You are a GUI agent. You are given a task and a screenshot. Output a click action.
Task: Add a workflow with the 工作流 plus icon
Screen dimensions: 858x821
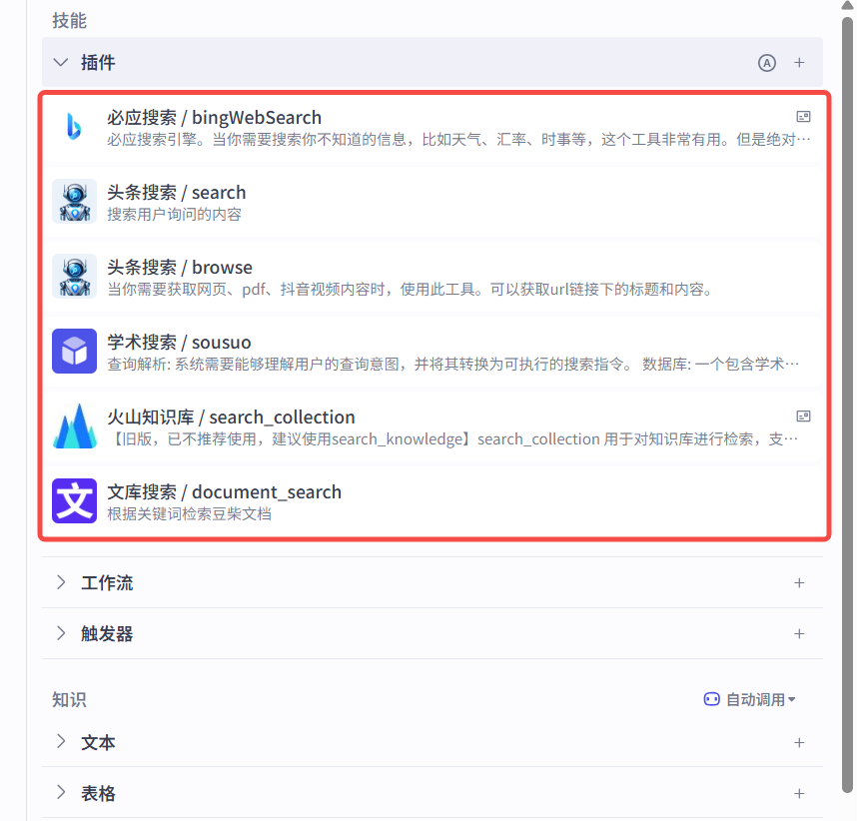point(799,583)
